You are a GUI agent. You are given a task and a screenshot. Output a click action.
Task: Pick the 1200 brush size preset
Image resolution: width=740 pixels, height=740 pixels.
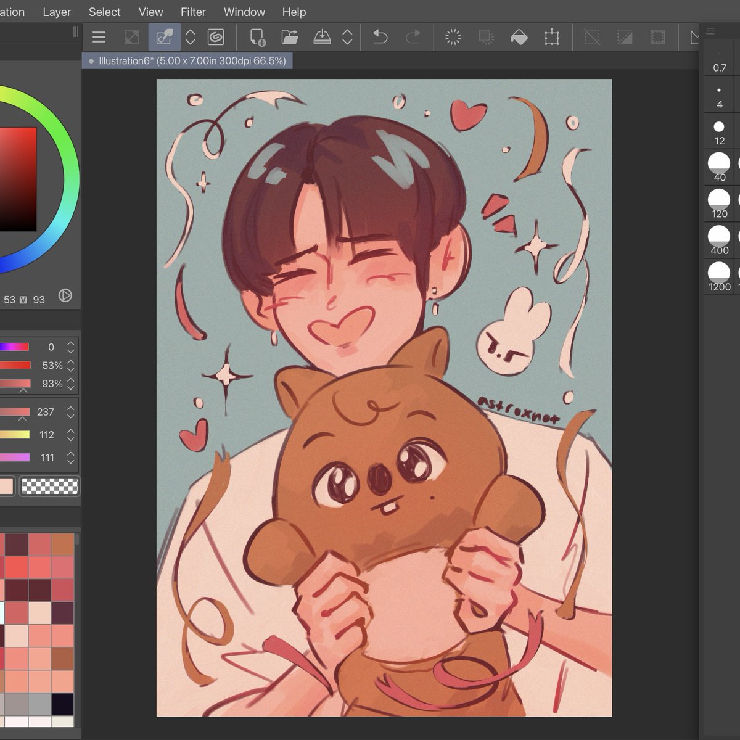click(x=719, y=276)
